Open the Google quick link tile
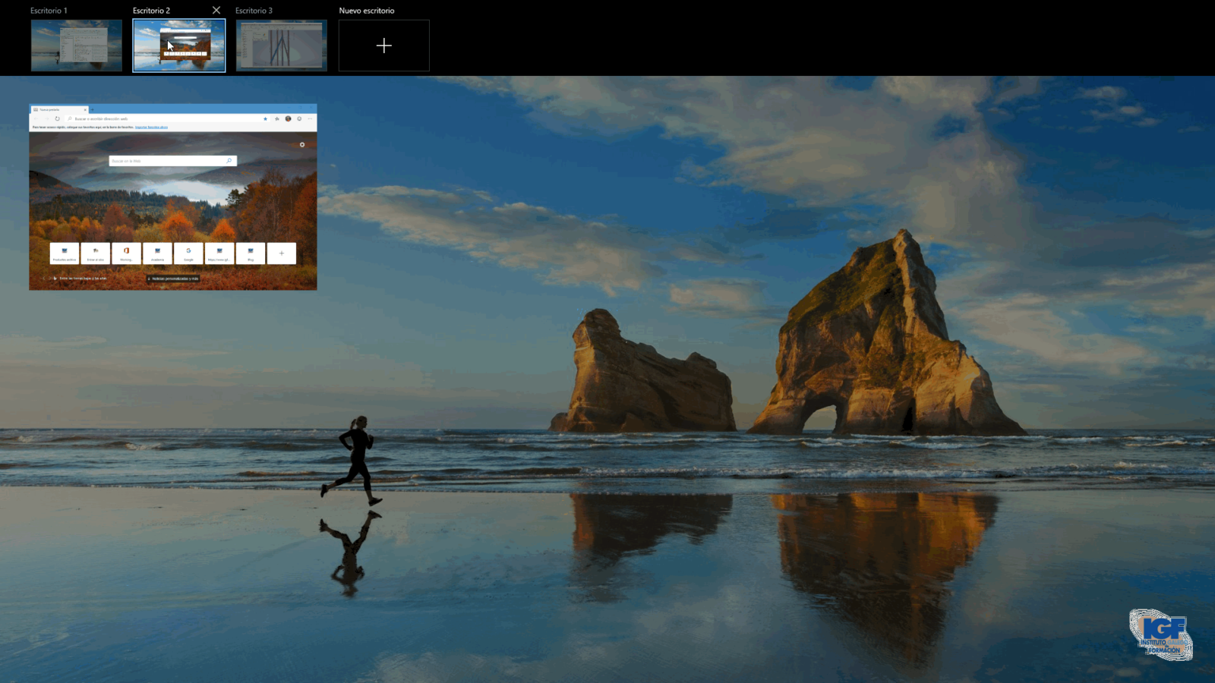Screen dimensions: 1215x683 click(x=188, y=253)
